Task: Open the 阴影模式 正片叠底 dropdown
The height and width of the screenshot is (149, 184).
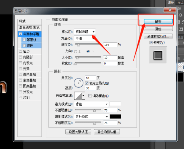Action: pyautogui.click(x=91, y=117)
